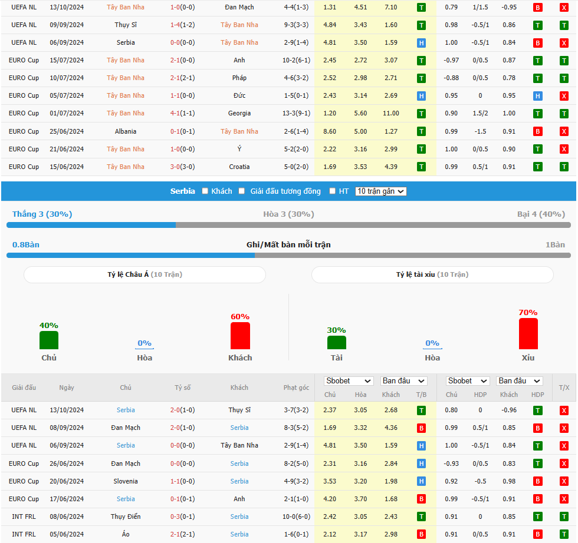Click the green T/X badge in the Croatia row
Viewport: 578px width, 543px height.
point(564,167)
